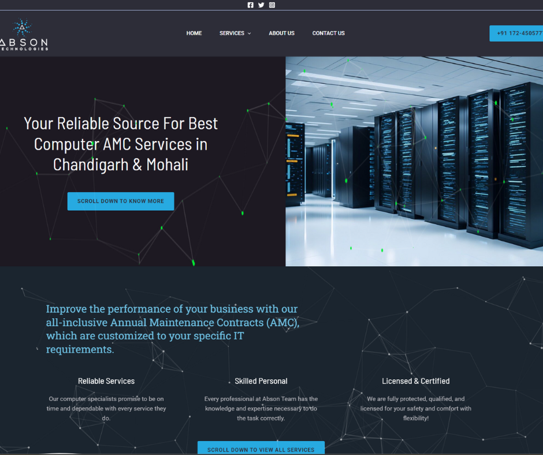Open the Services menu item
Viewport: 543px width, 455px height.
click(232, 33)
